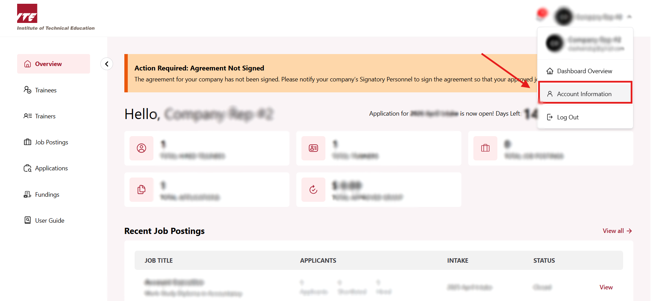Collapse the user profile dropdown menu
This screenshot has width=657, height=301.
click(629, 17)
